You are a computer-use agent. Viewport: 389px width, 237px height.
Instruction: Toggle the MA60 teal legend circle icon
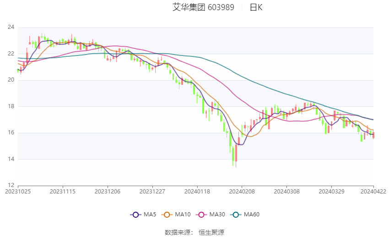[x=236, y=215]
